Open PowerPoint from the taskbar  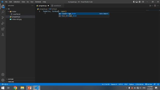point(29,88)
